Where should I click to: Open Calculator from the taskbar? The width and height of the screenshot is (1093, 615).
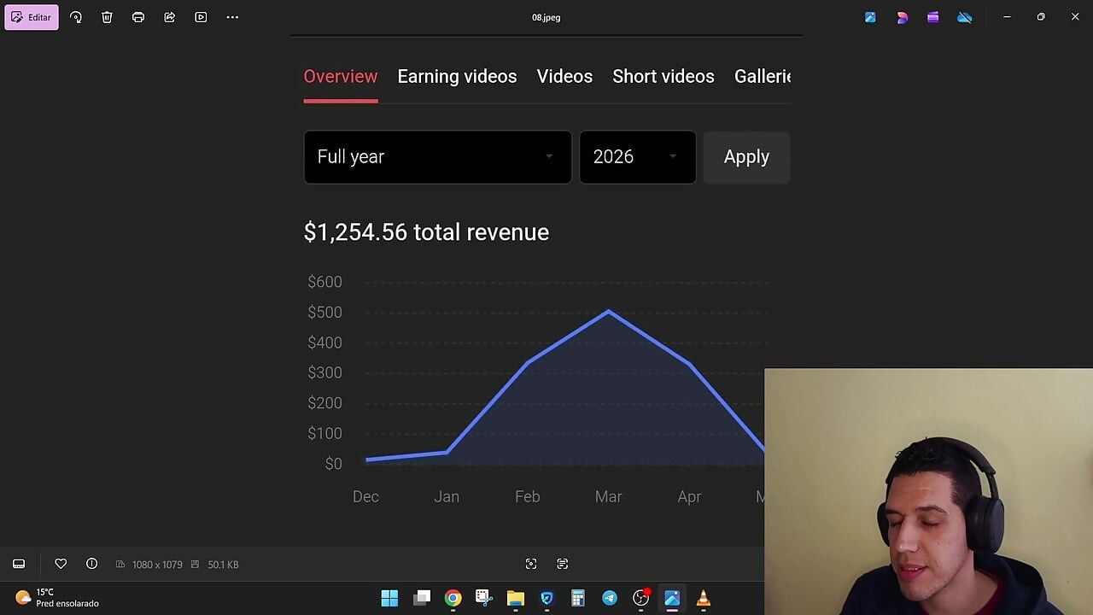click(578, 598)
